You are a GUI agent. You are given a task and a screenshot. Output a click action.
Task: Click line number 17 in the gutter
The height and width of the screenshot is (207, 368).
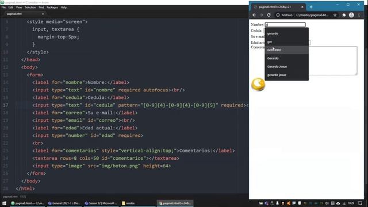coord(5,105)
